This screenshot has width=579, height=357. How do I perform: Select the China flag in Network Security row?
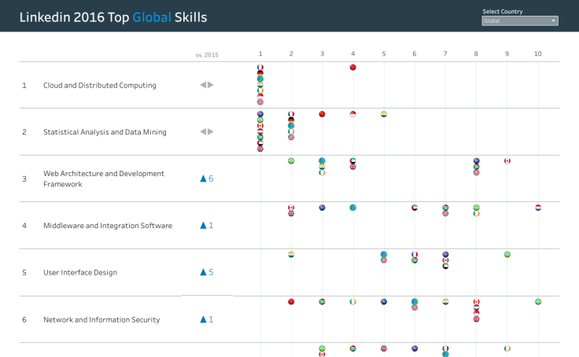(291, 301)
